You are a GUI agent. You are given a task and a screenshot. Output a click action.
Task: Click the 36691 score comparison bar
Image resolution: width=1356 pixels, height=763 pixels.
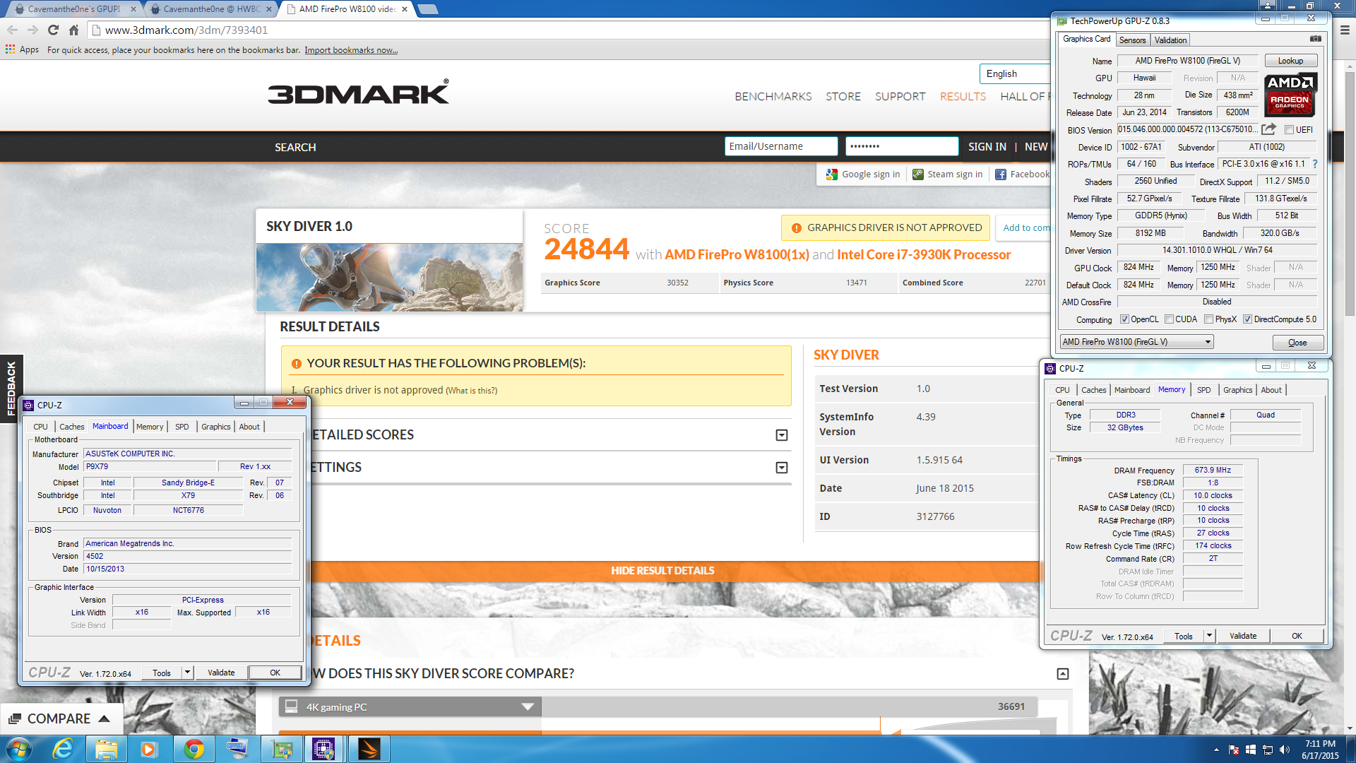coord(790,706)
